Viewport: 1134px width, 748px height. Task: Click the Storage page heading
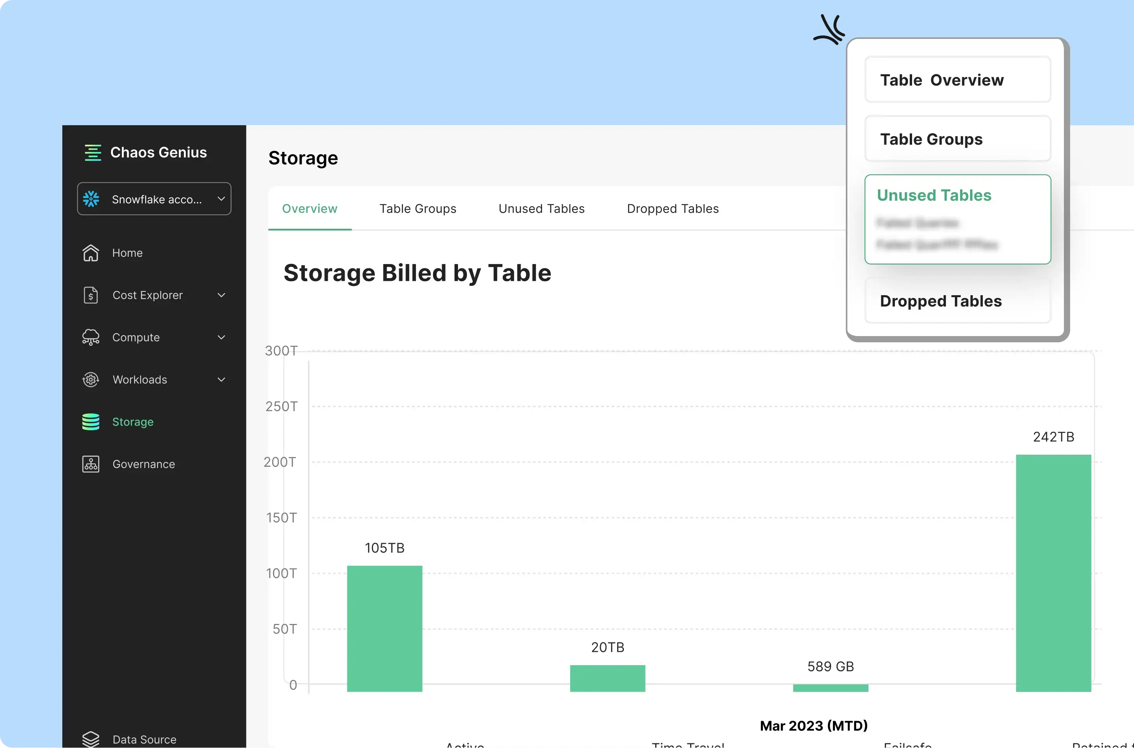[x=303, y=158]
